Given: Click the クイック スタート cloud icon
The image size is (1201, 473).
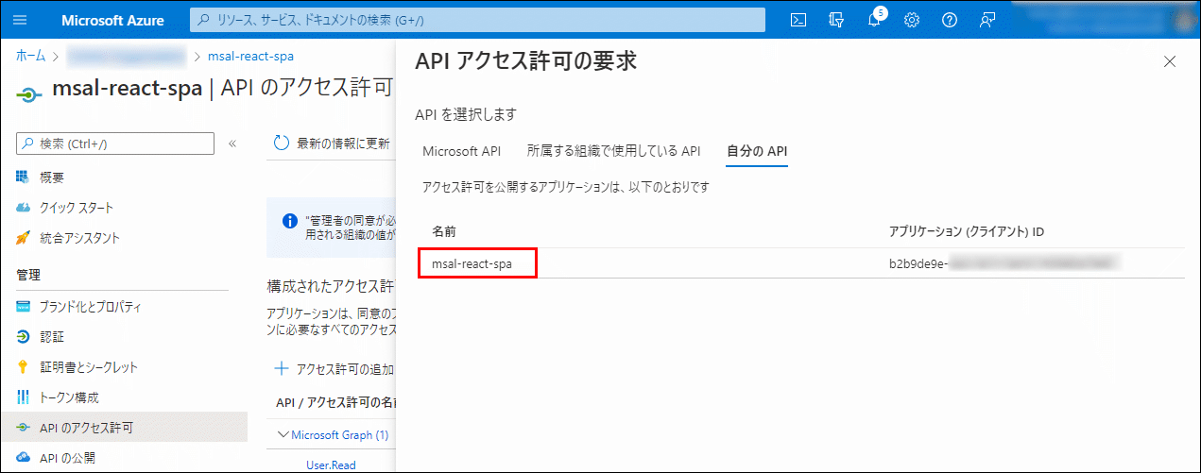Looking at the screenshot, I should tap(24, 208).
